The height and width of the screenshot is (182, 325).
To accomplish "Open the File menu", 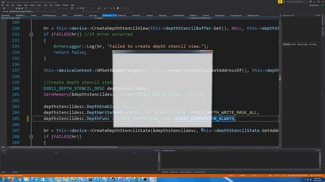I will (x=3, y=5).
